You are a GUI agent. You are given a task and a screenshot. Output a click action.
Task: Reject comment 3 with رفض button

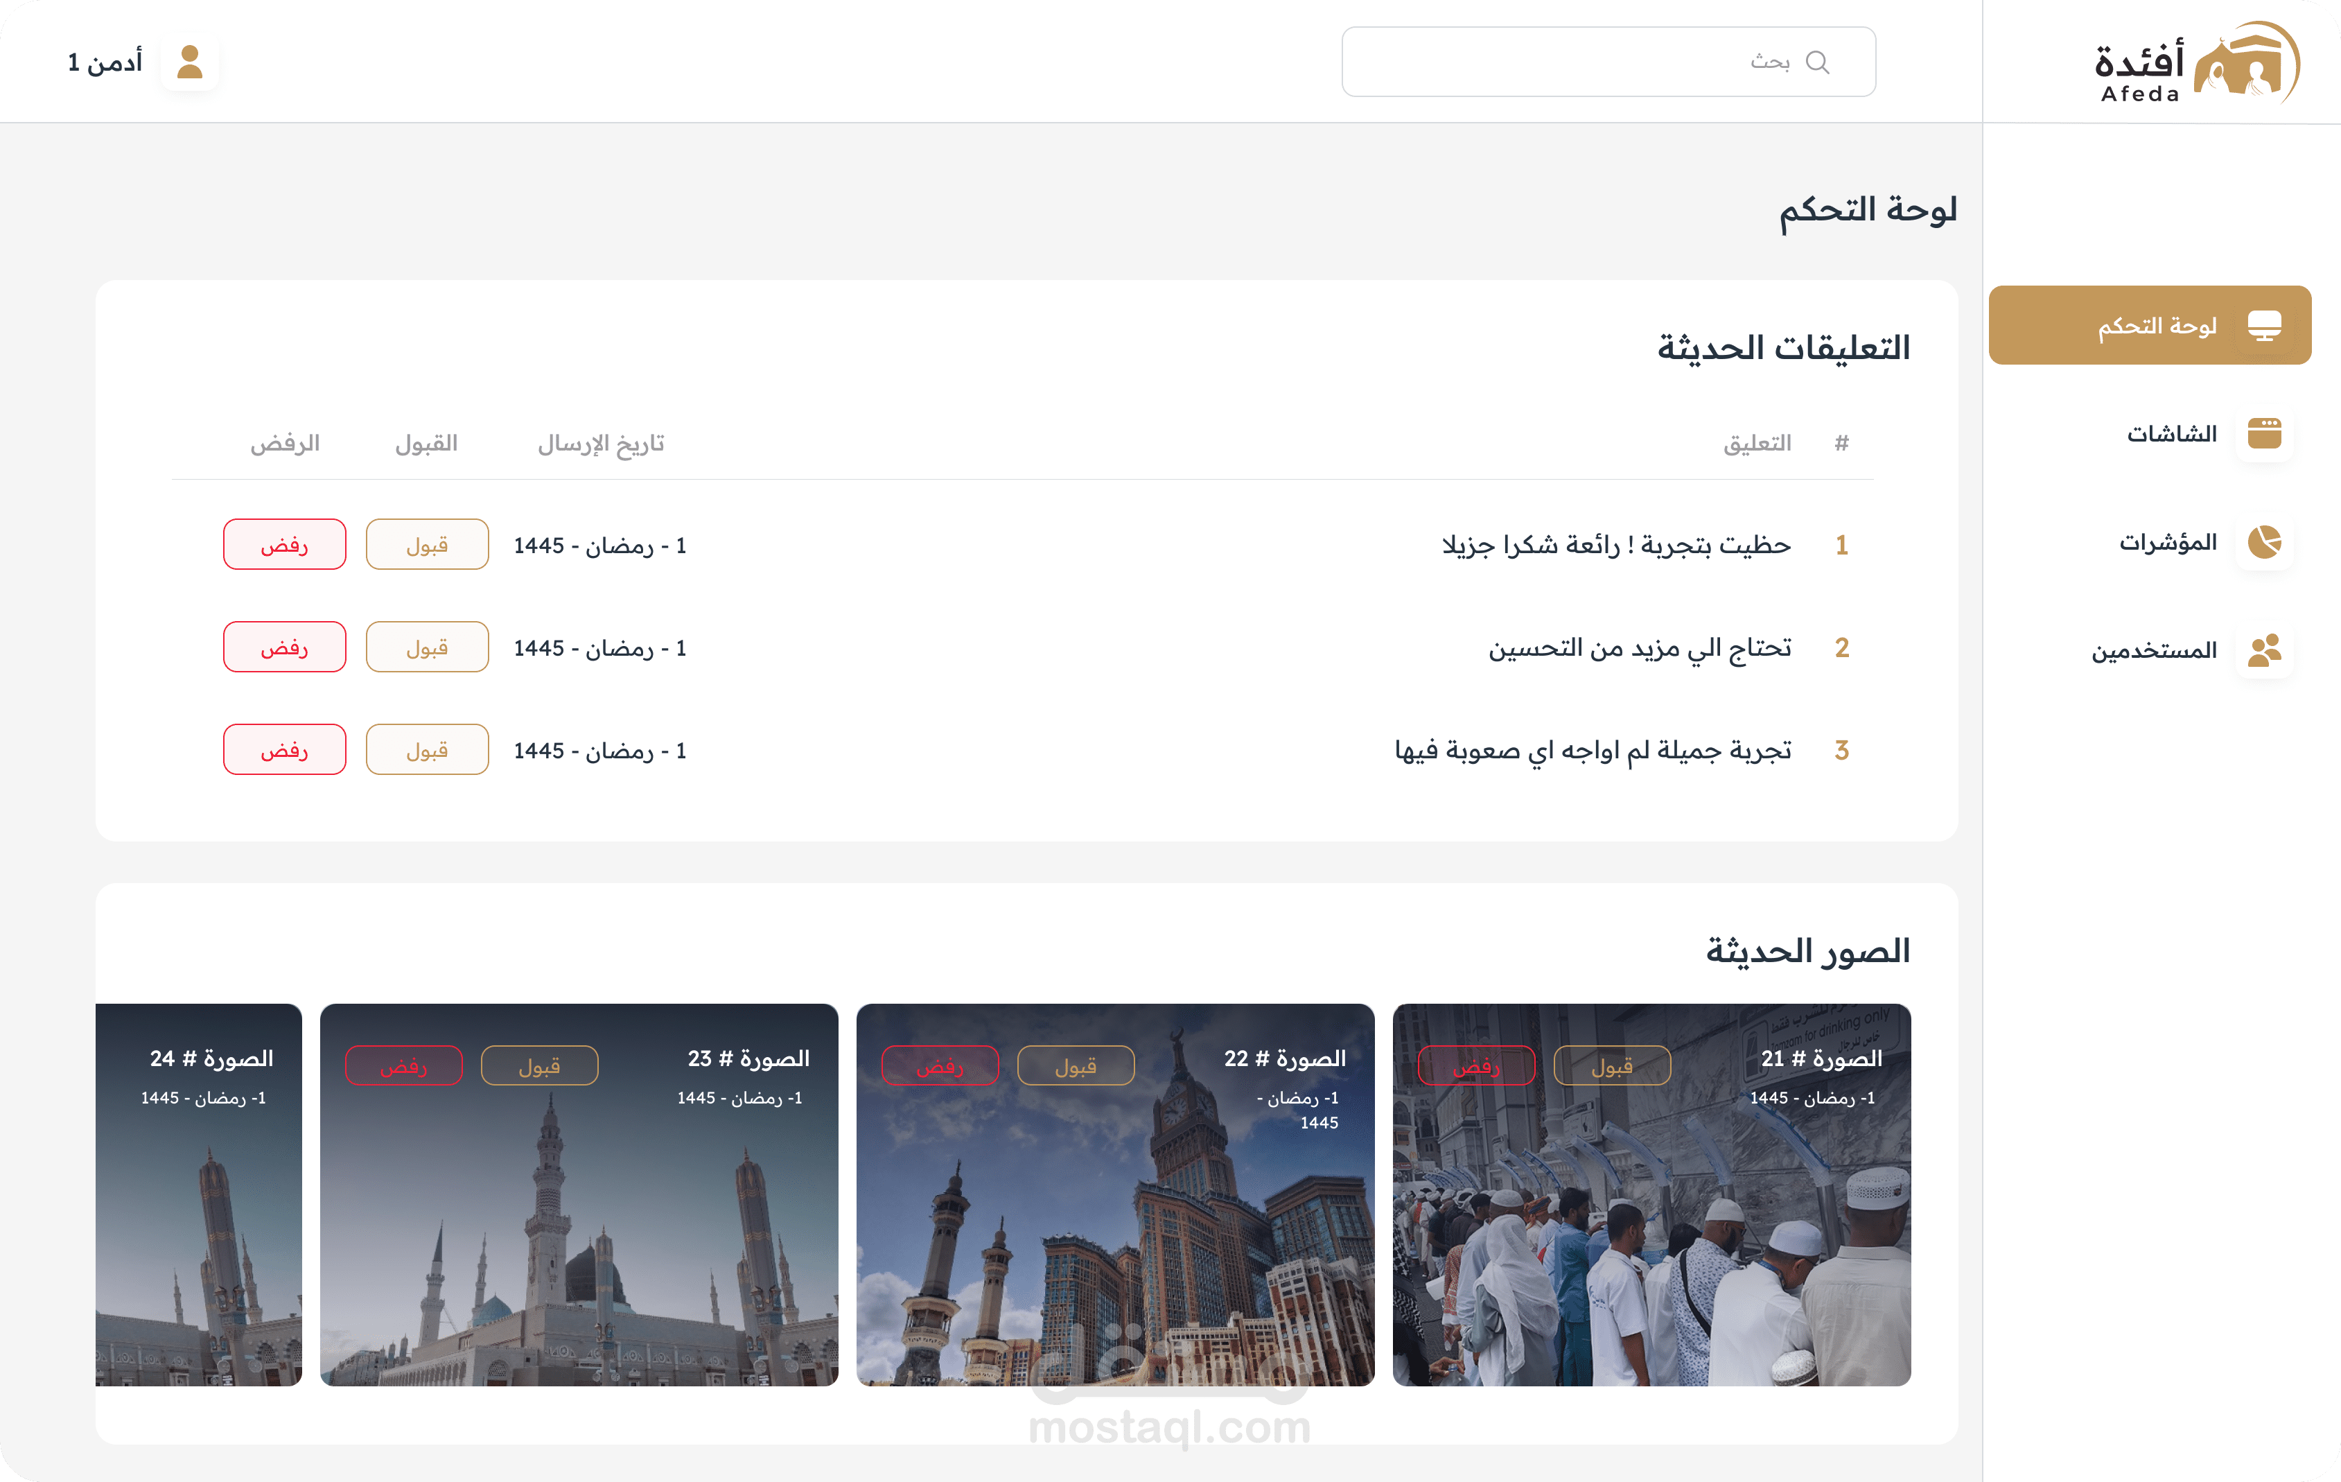[x=284, y=750]
